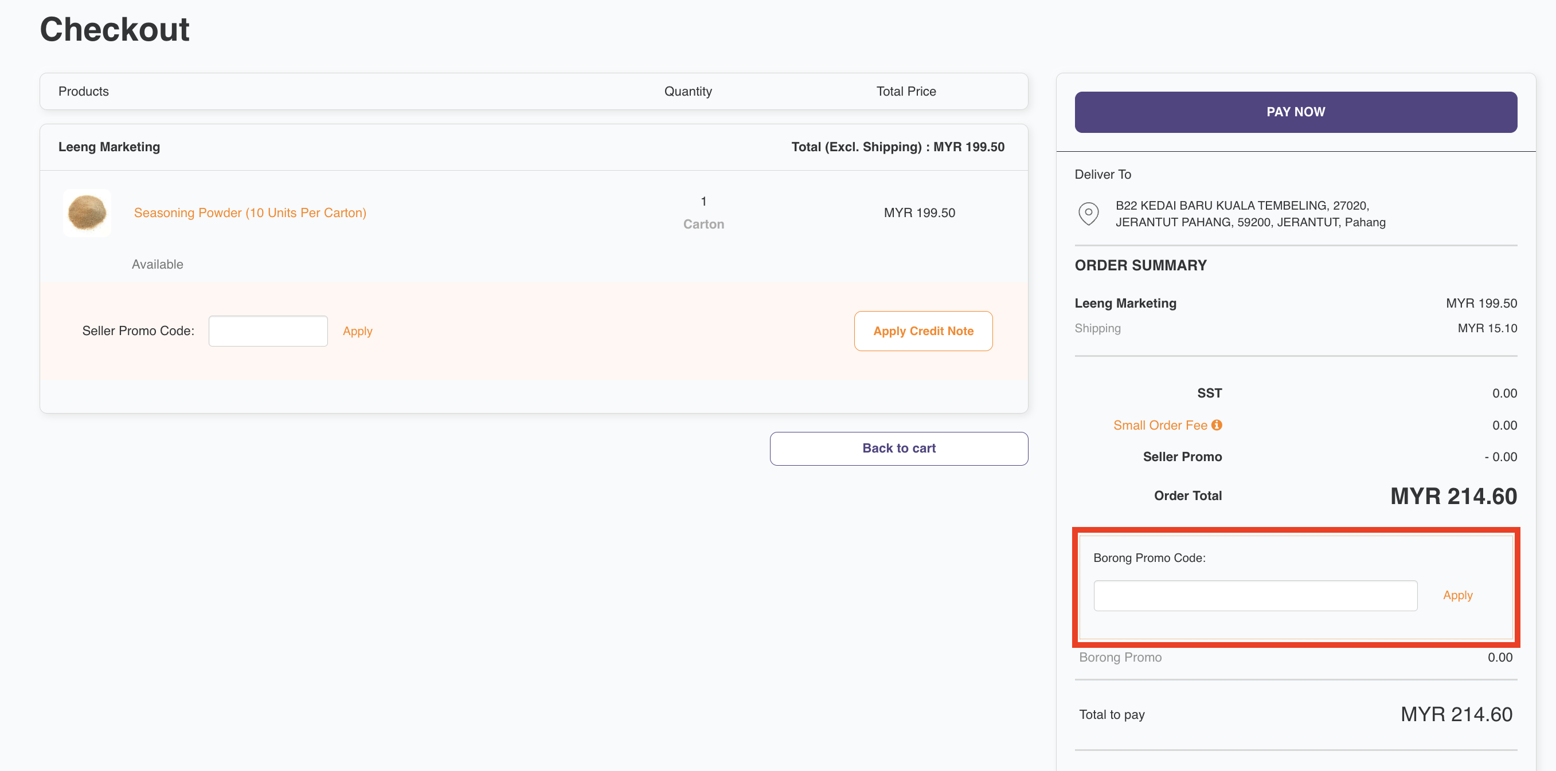Click the Seasoning Powder product thumbnail
1556x771 pixels.
point(87,213)
